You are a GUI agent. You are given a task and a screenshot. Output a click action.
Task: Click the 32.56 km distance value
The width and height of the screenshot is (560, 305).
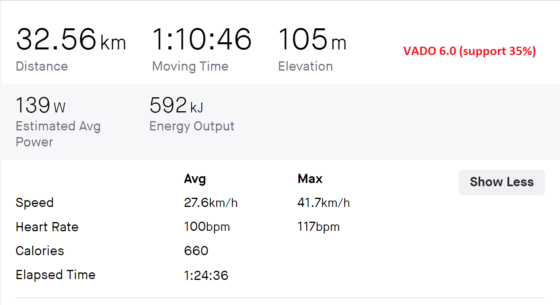point(71,40)
